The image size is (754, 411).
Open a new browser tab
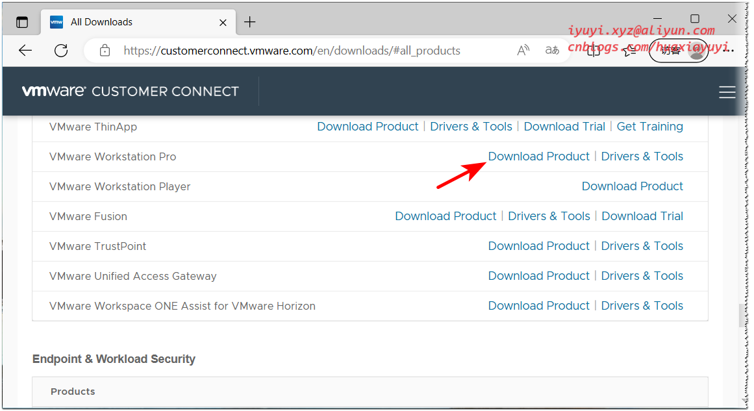point(250,21)
